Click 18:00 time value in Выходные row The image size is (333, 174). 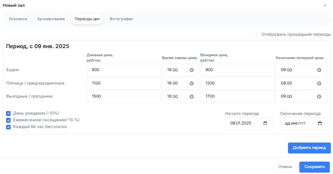pyautogui.click(x=172, y=97)
